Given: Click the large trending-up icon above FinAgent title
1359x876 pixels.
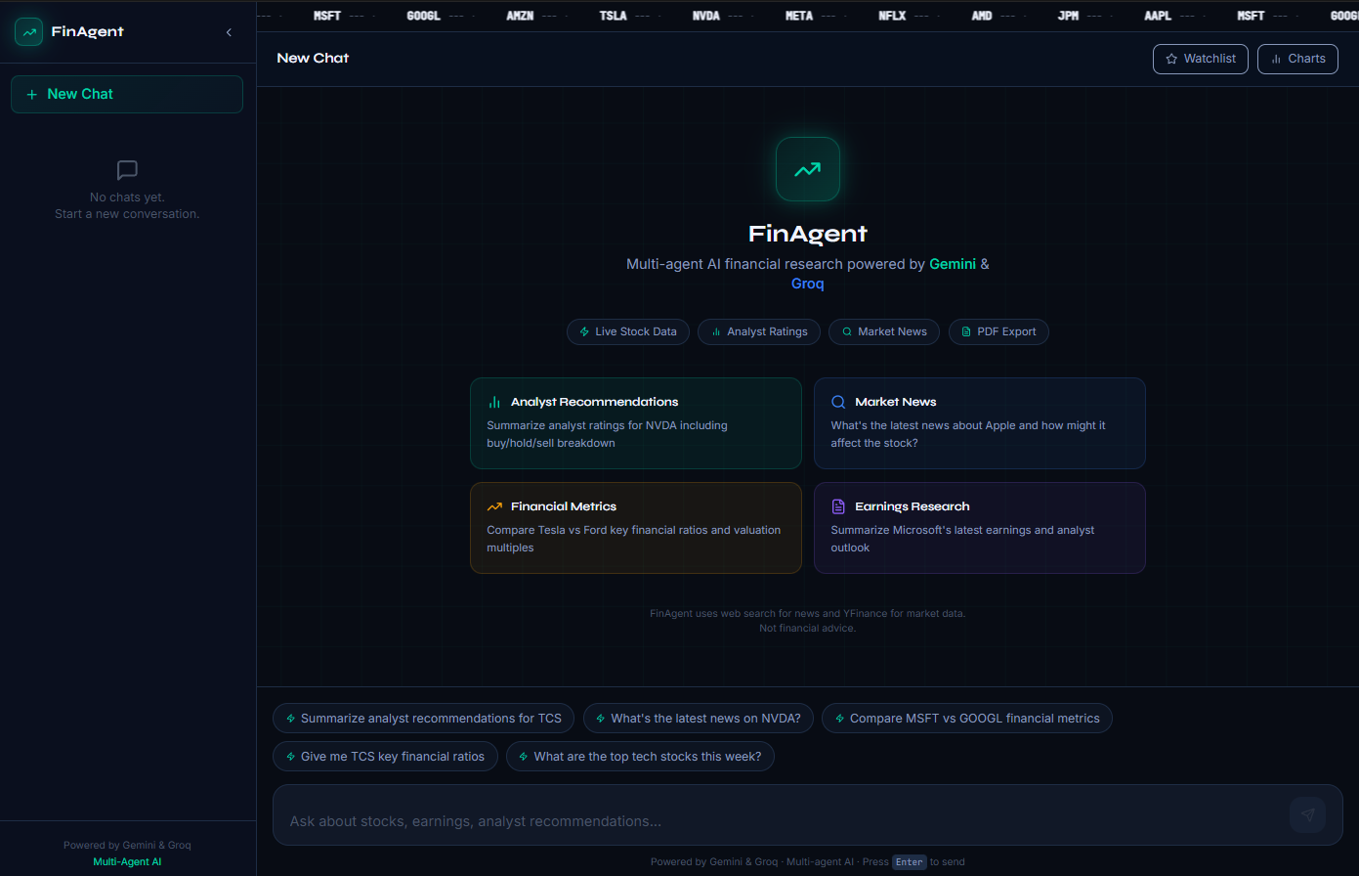Looking at the screenshot, I should coord(808,169).
